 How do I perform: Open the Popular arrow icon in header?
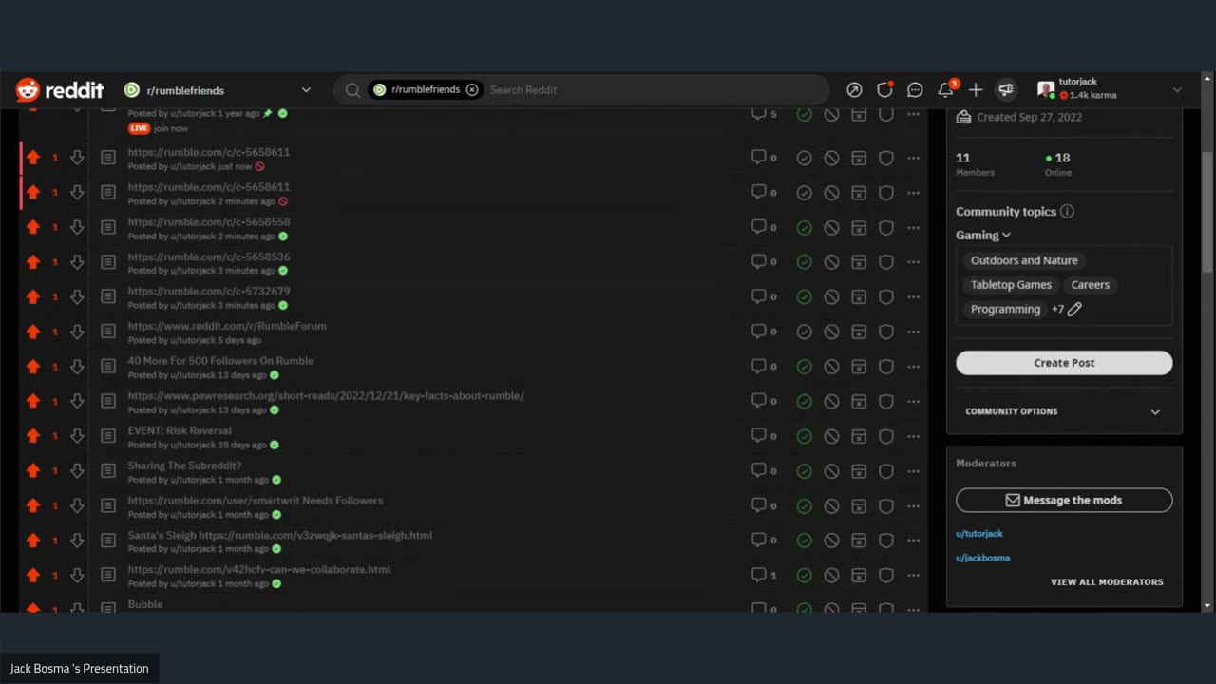[x=854, y=90]
